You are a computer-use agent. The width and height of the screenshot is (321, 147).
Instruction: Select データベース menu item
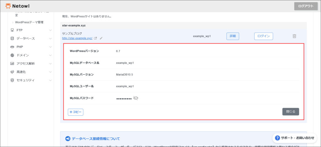[26, 39]
